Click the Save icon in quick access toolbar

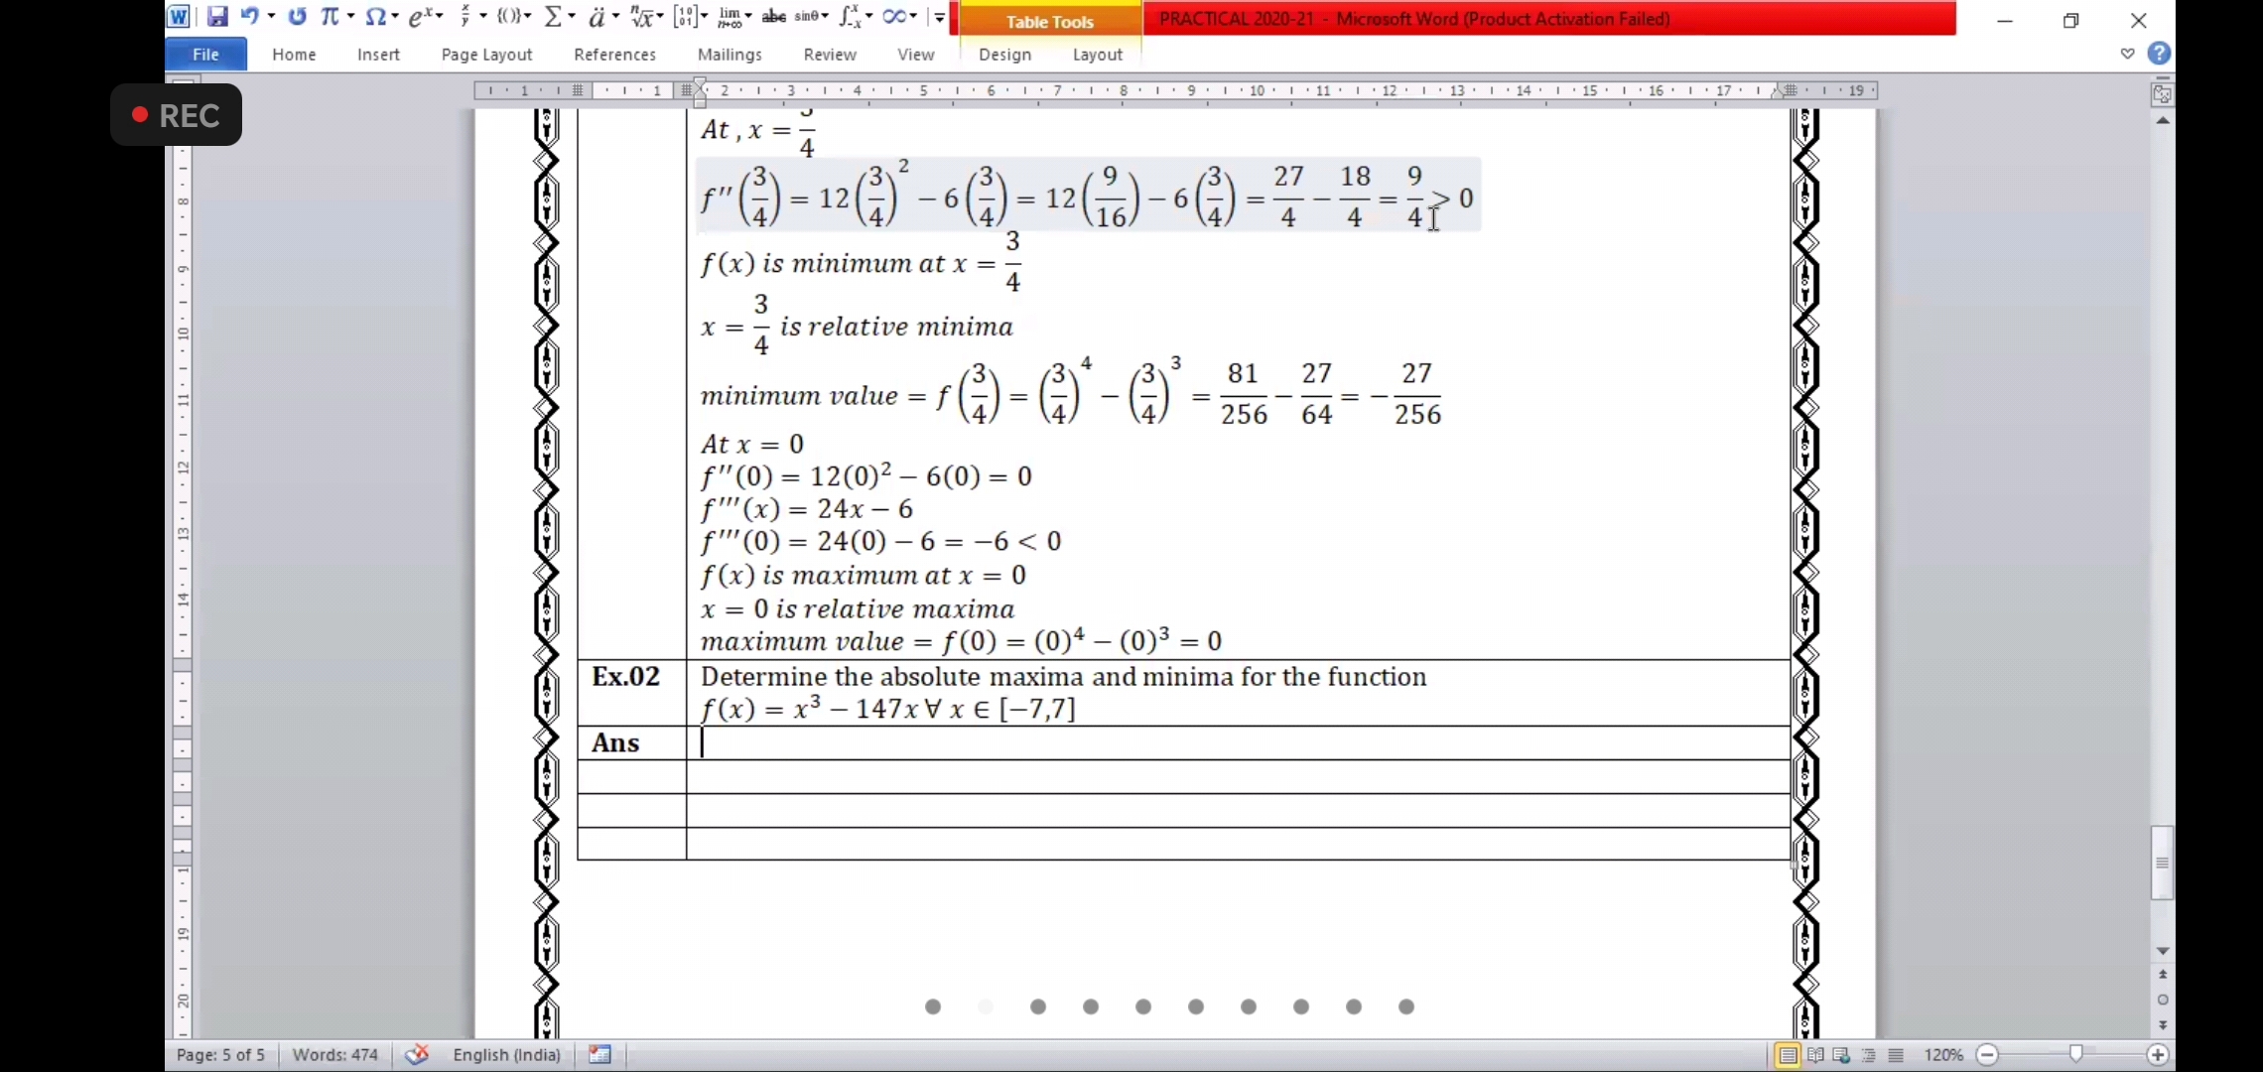[x=217, y=17]
